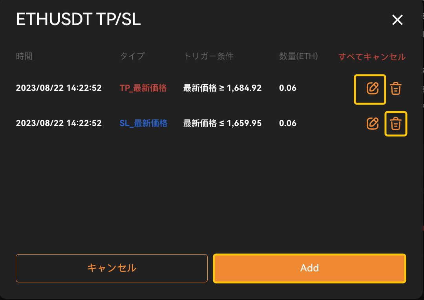
Task: Cancel all orders via すべてキャンセル
Action: tap(372, 57)
